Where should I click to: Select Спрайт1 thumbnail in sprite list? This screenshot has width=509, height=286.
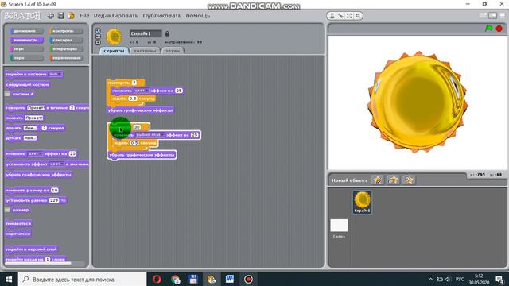pyautogui.click(x=363, y=202)
